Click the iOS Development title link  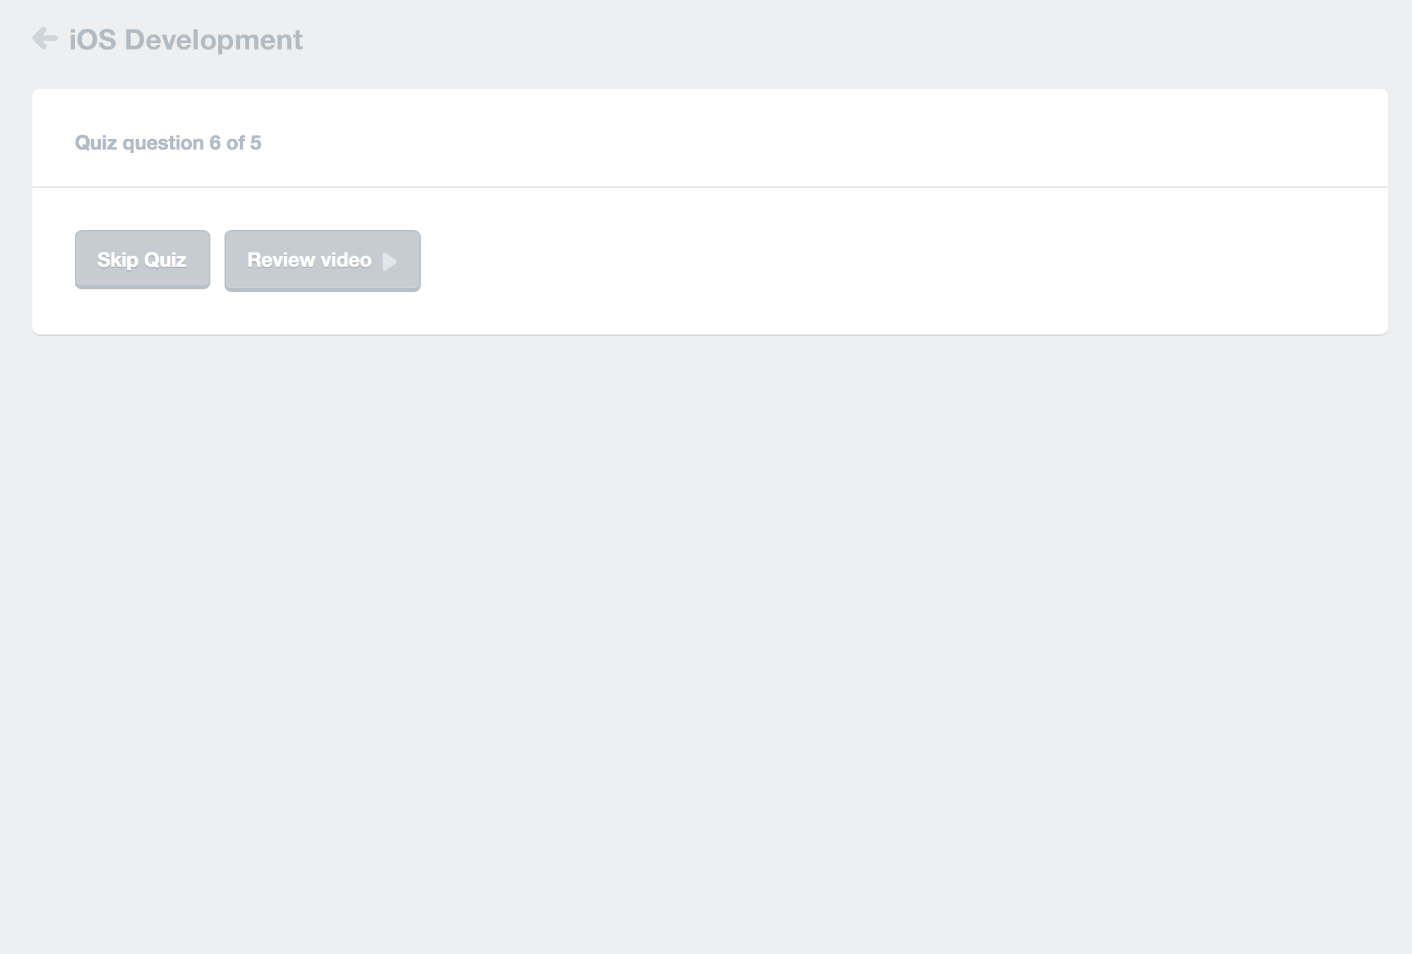186,40
